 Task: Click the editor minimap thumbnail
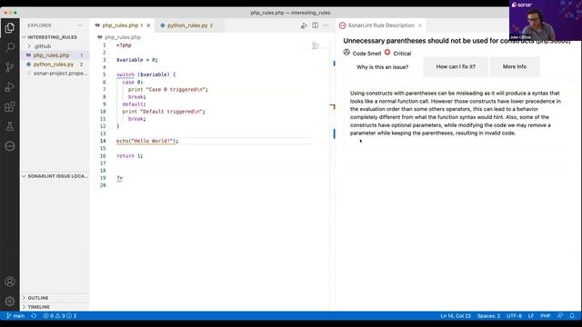pyautogui.click(x=316, y=45)
